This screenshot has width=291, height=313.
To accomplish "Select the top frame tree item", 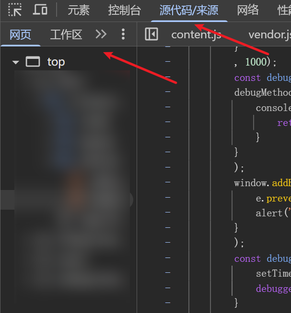I will [x=56, y=62].
